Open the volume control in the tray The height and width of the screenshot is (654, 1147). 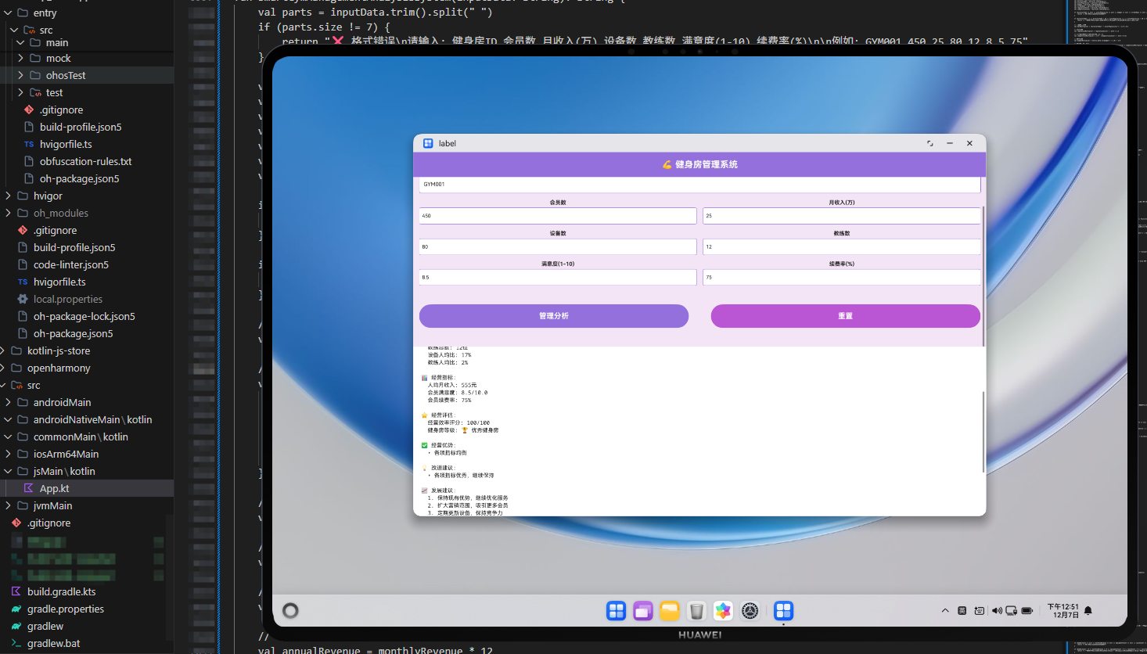[x=997, y=611]
